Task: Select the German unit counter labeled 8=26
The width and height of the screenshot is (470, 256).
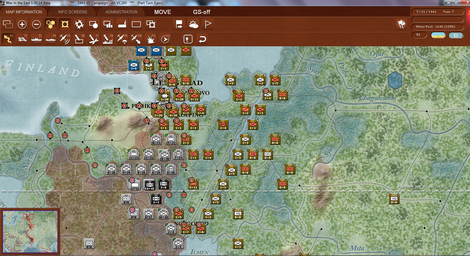Action: (x=171, y=169)
